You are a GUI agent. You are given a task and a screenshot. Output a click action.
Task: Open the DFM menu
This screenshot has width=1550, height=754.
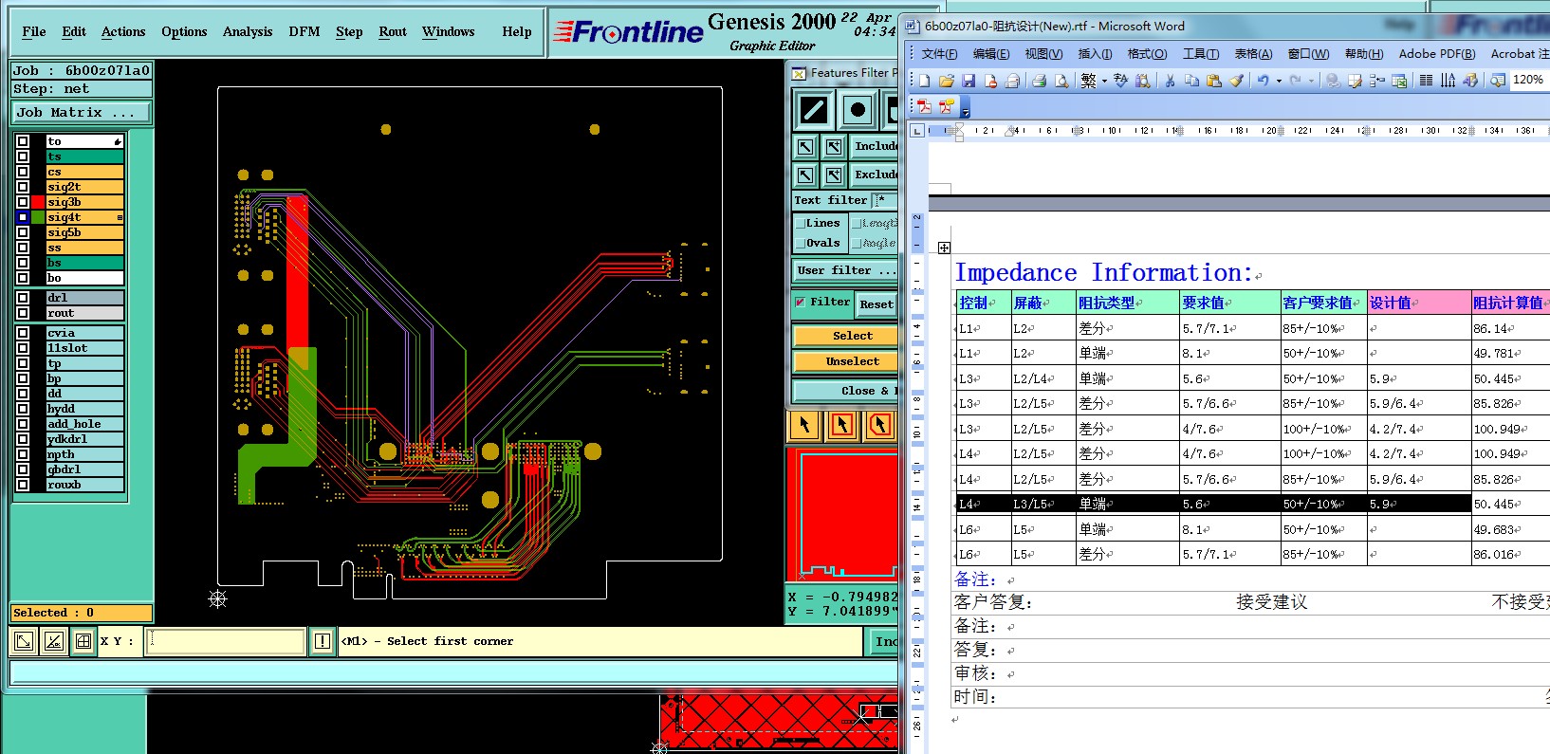(x=304, y=31)
